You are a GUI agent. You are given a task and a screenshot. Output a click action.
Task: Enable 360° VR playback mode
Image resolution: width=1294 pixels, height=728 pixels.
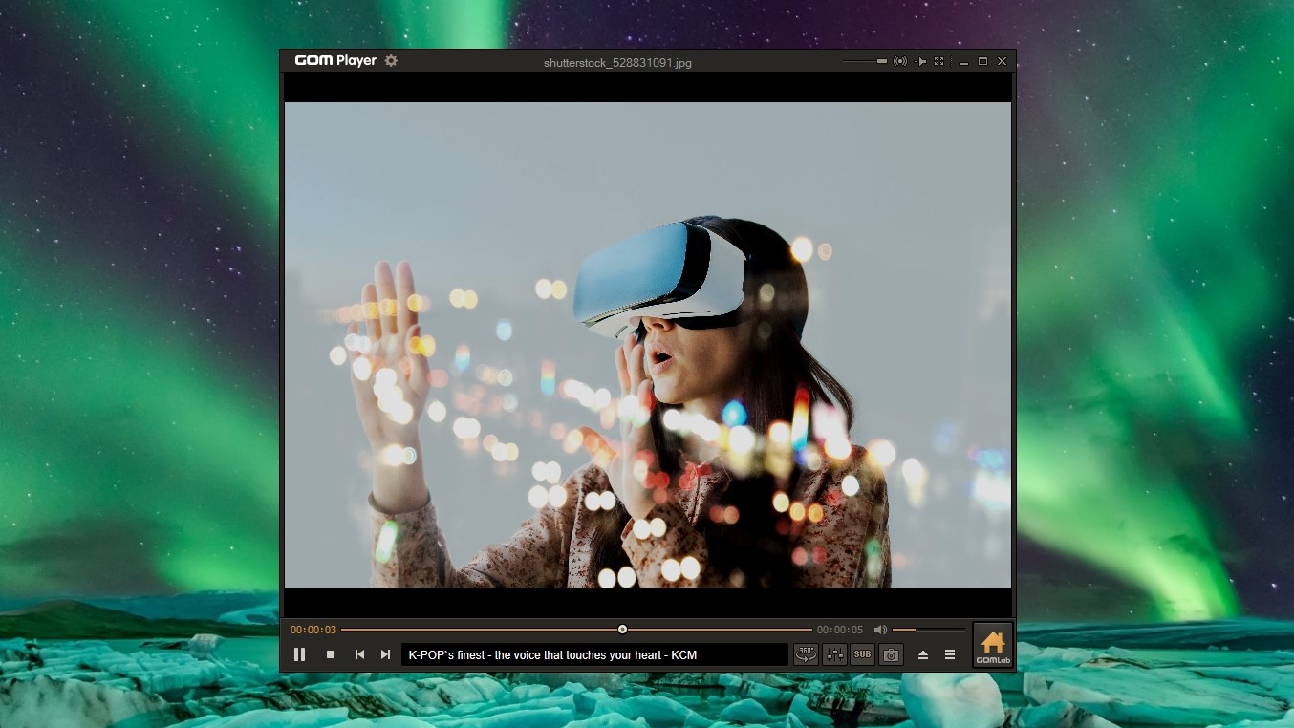tap(805, 654)
